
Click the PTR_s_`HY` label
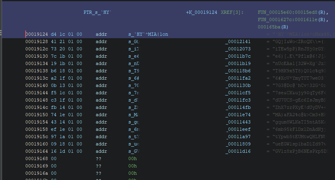[x=97, y=12]
